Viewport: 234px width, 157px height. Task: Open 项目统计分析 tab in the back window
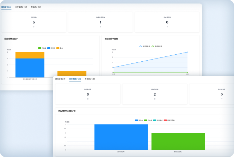[6, 7]
